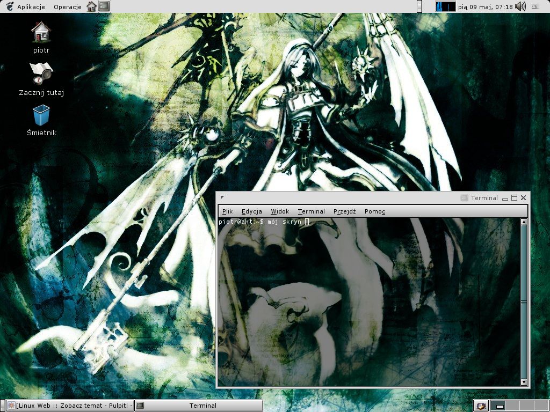The height and width of the screenshot is (412, 550).
Task: Switch to second workspace in pager
Action: coord(512,406)
